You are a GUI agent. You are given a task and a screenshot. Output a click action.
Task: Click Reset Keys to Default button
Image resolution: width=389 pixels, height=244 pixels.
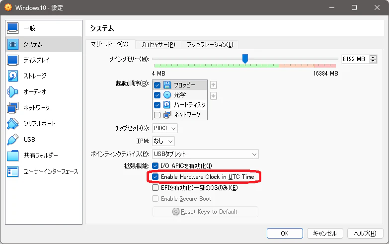click(205, 212)
